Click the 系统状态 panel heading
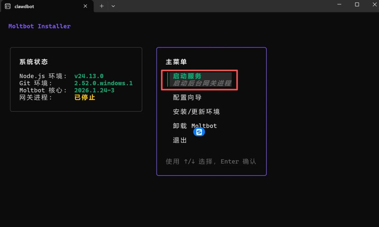This screenshot has width=379, height=227. [34, 62]
